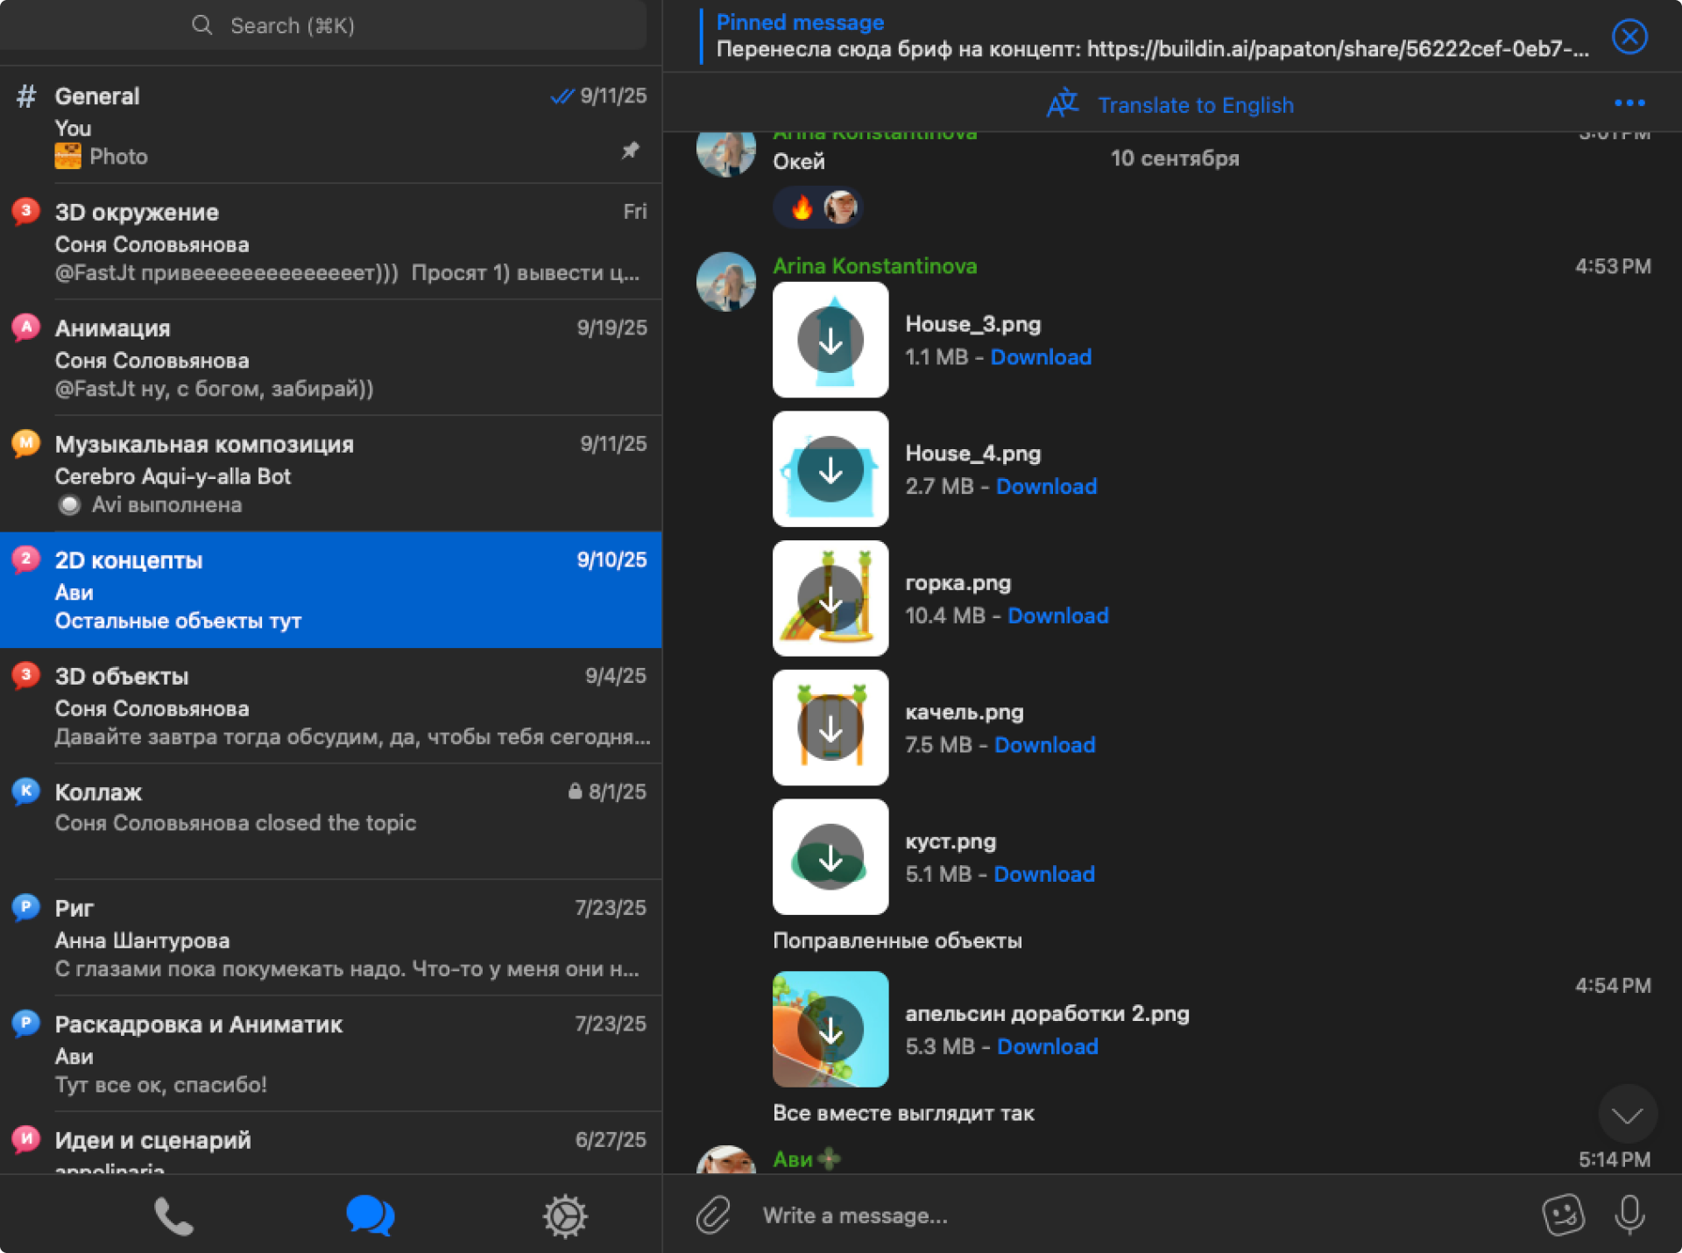Open Arina Konstantinova's avatar profile
Image resolution: width=1682 pixels, height=1253 pixels.
[725, 282]
